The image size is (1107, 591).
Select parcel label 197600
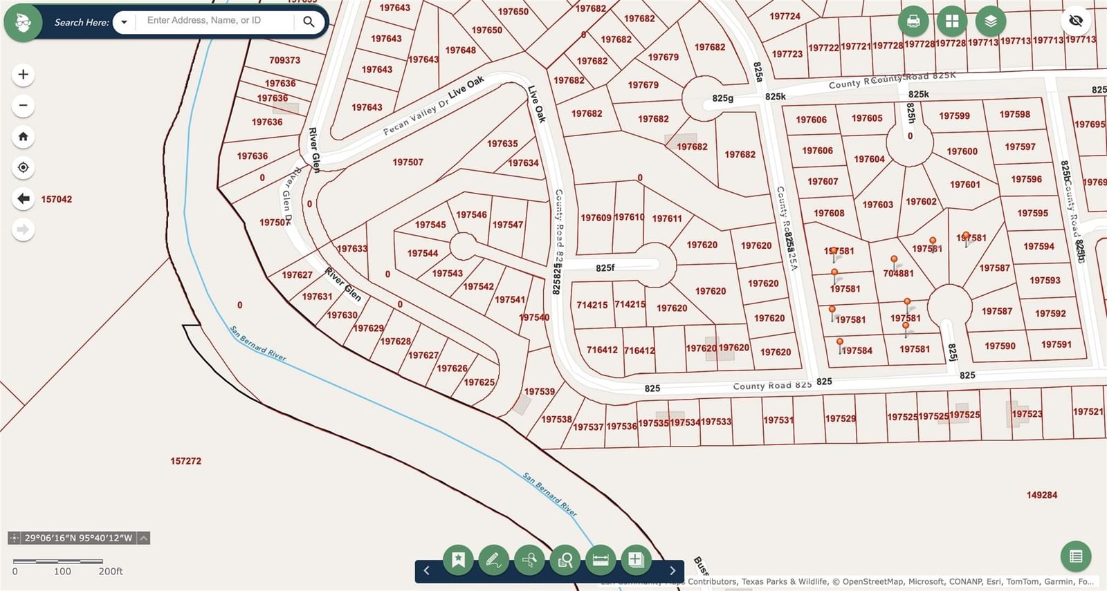point(962,151)
